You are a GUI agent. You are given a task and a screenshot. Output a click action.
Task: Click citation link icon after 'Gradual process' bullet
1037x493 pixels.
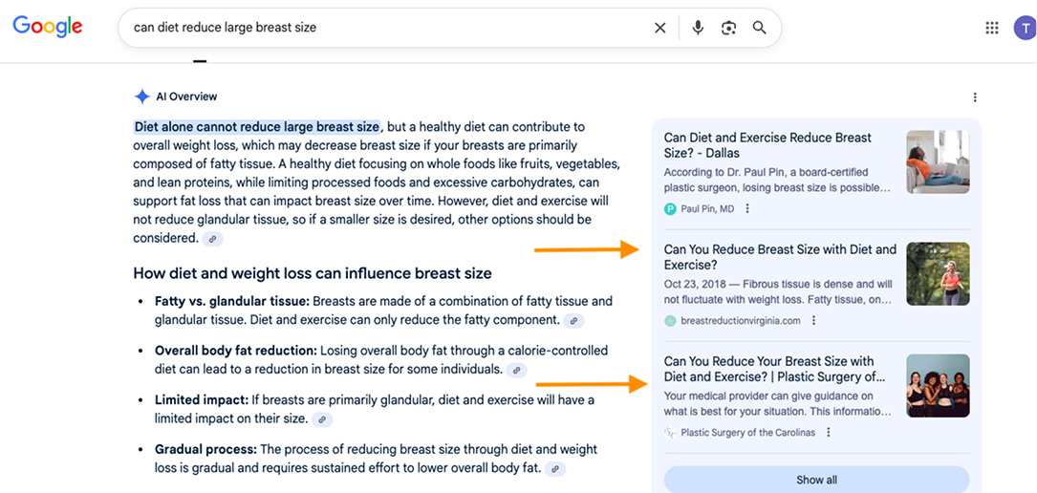(555, 469)
